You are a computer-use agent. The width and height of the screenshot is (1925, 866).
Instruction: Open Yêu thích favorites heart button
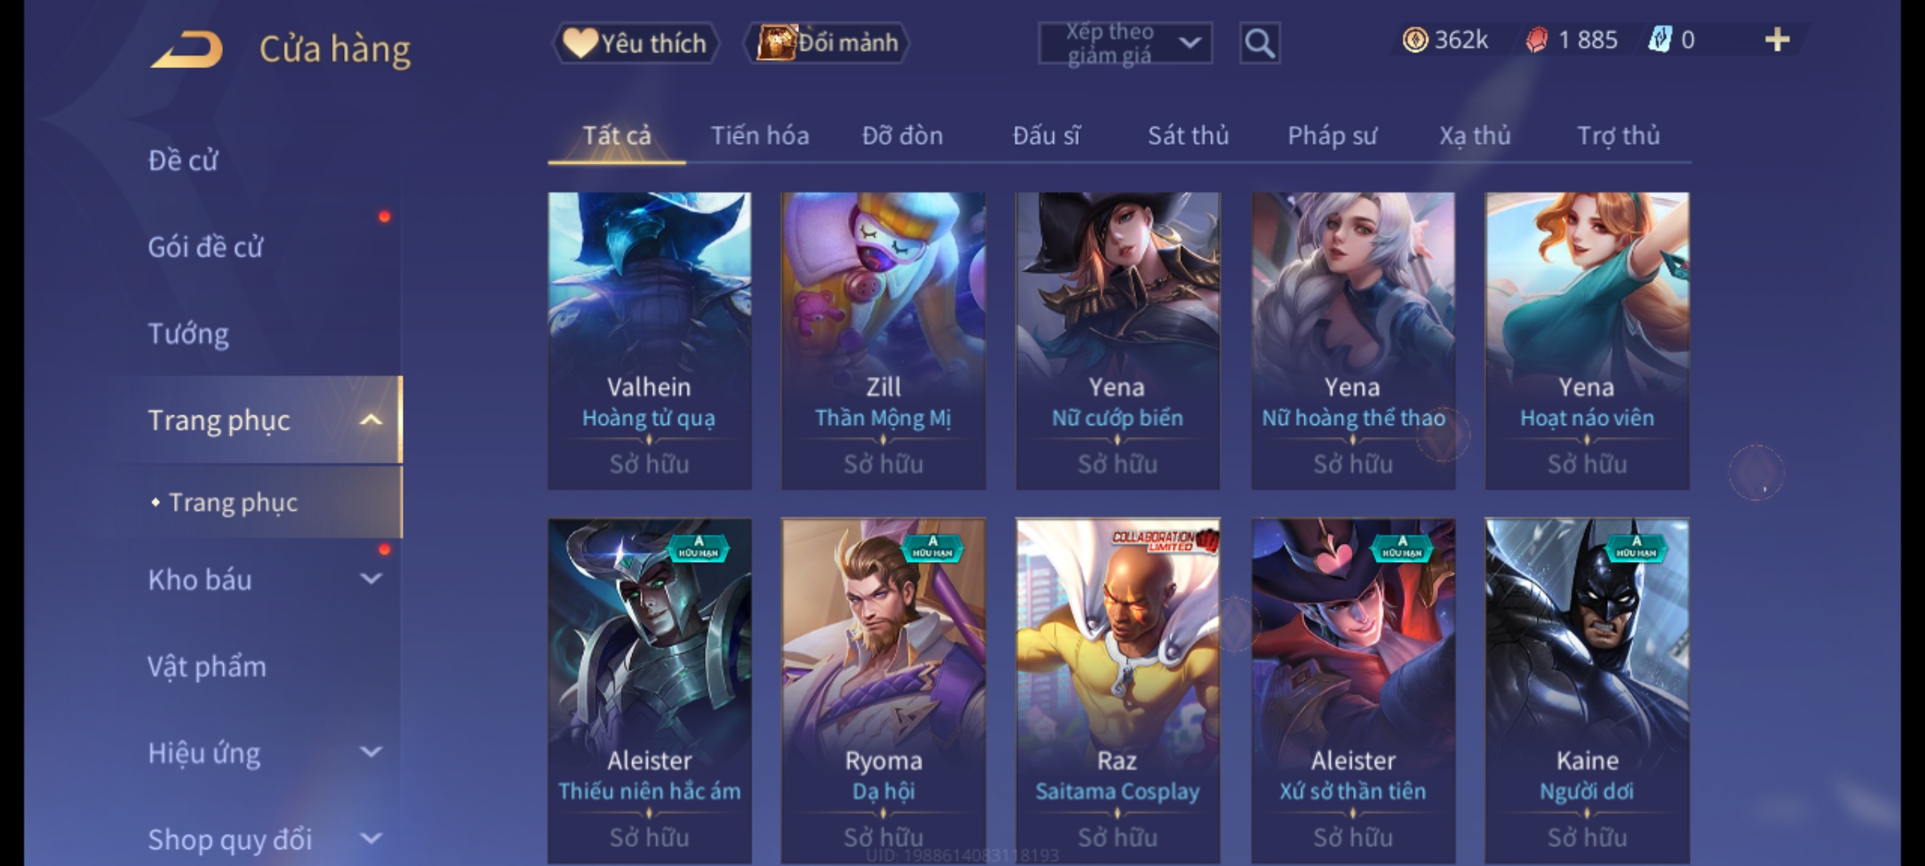click(635, 43)
